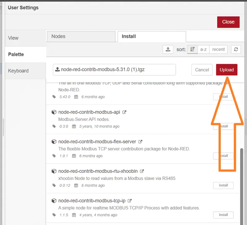Click the version text 0.0.12
247x225 pixels.
click(x=65, y=185)
